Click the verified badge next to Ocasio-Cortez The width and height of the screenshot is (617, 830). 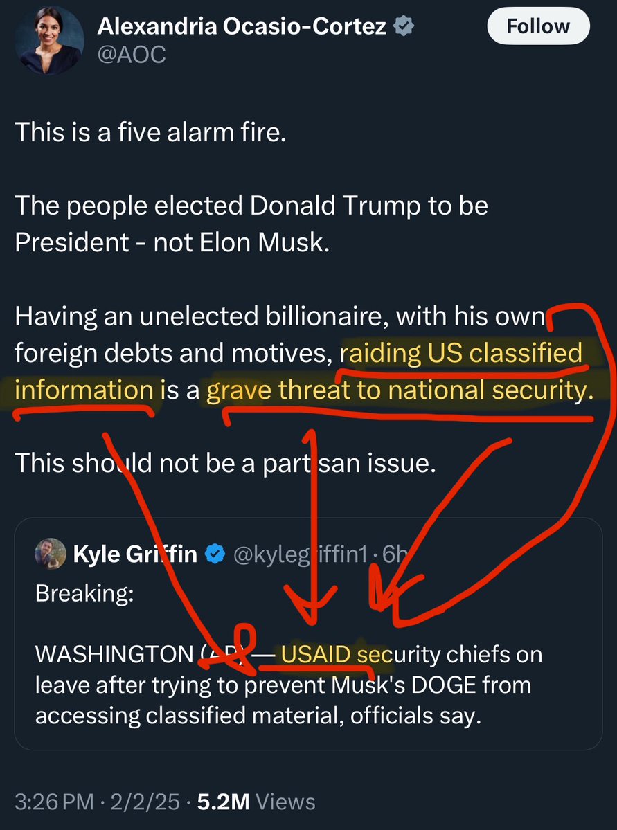(x=404, y=27)
